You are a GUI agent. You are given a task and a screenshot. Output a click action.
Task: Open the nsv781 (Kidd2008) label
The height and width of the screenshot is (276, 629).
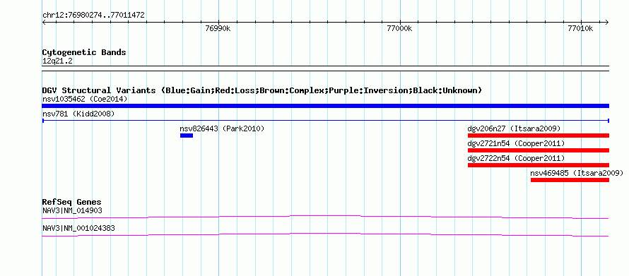pyautogui.click(x=78, y=114)
